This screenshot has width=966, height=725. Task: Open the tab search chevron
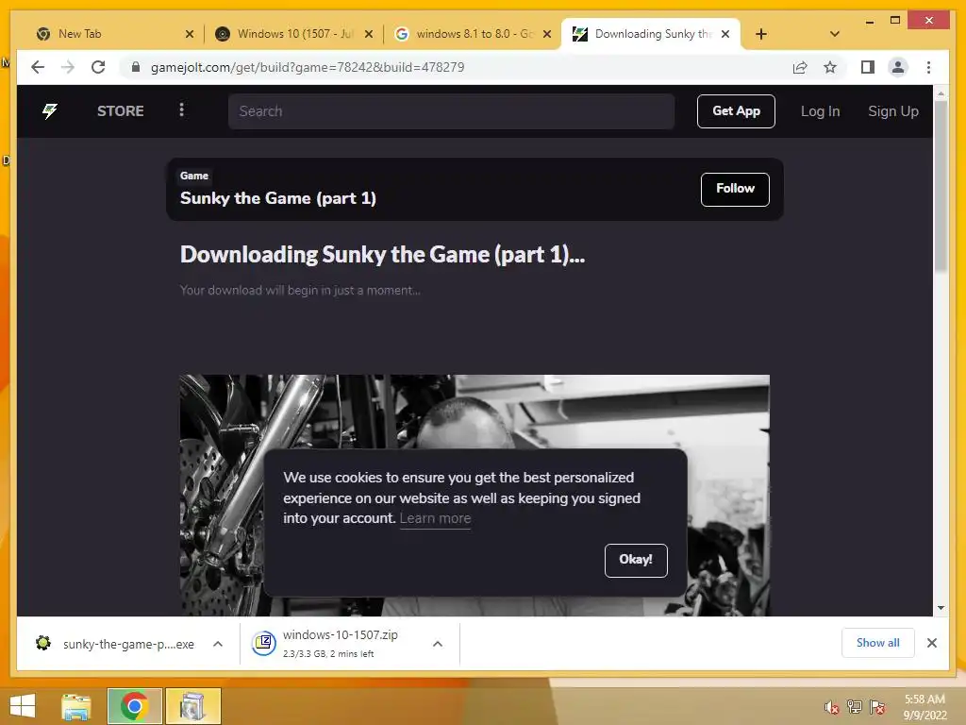[835, 34]
